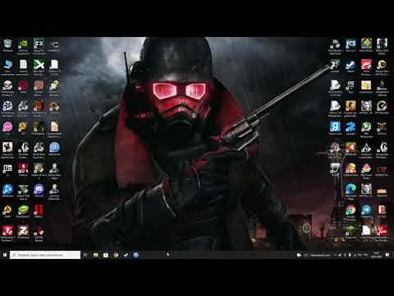Launch the Microsoft Excel shortcut
The height and width of the screenshot is (296, 394).
click(x=39, y=67)
